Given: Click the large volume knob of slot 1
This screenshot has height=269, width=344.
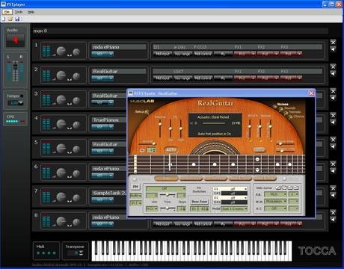Looking at the screenshot, I should pyautogui.click(x=61, y=51).
